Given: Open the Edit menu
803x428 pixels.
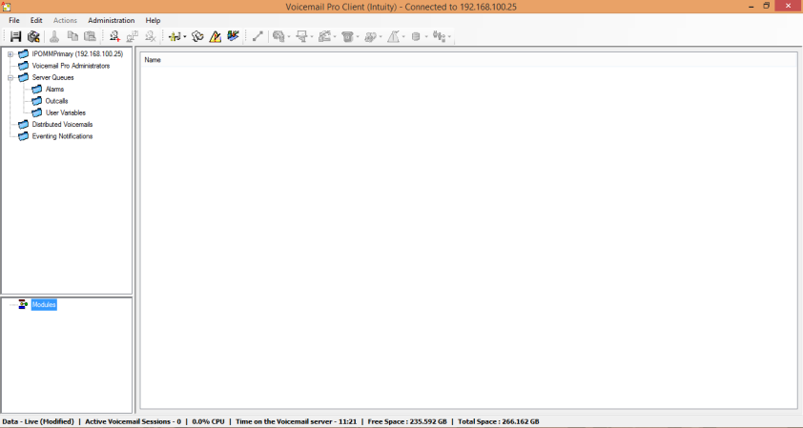Looking at the screenshot, I should [36, 20].
